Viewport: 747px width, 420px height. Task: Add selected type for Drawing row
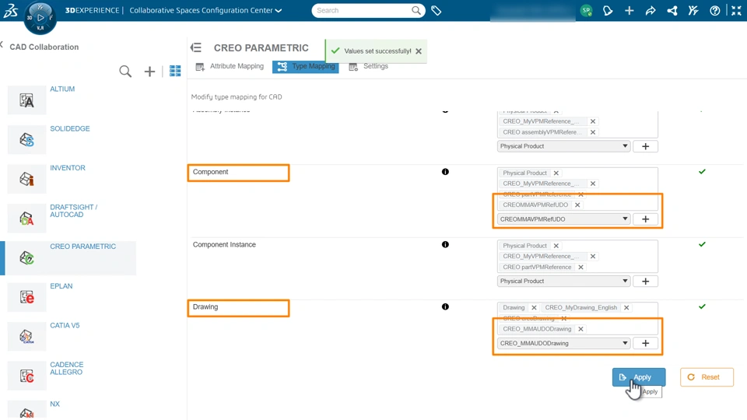pos(646,343)
